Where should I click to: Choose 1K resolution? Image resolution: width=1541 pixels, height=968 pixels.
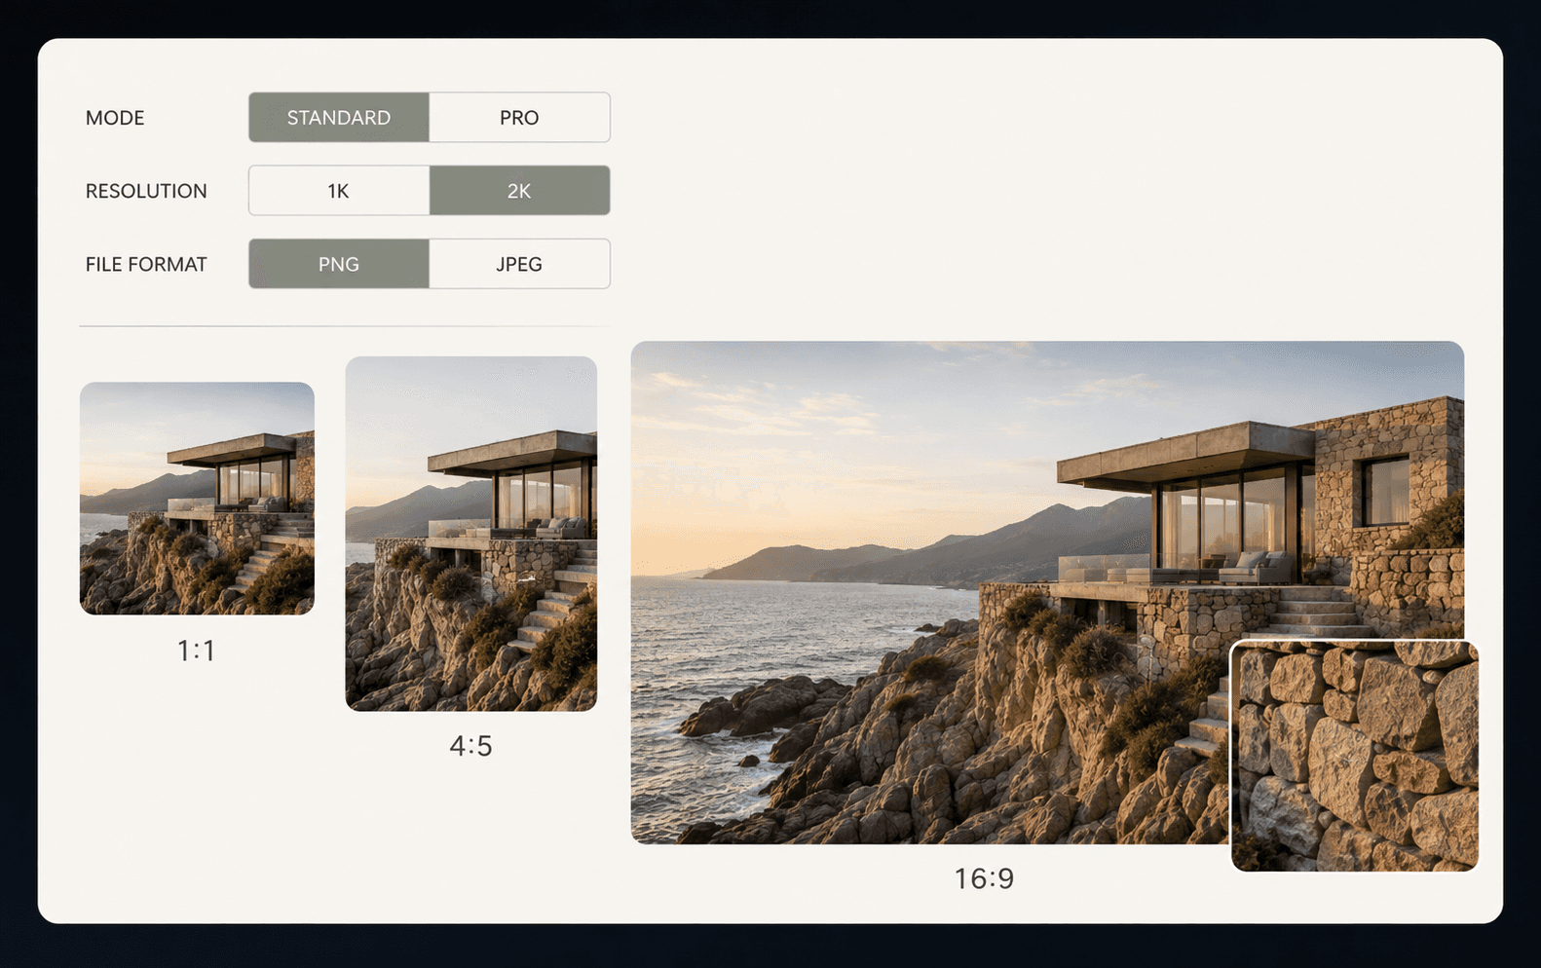click(339, 191)
